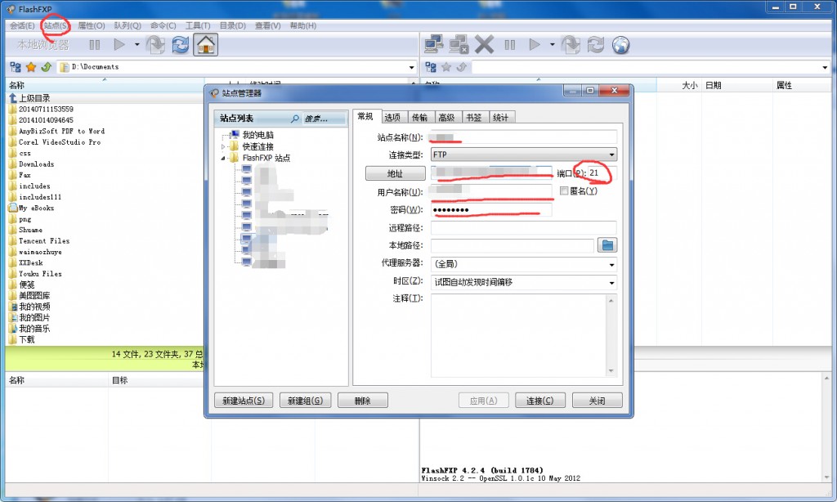Switch to the 书签 tab

click(474, 118)
